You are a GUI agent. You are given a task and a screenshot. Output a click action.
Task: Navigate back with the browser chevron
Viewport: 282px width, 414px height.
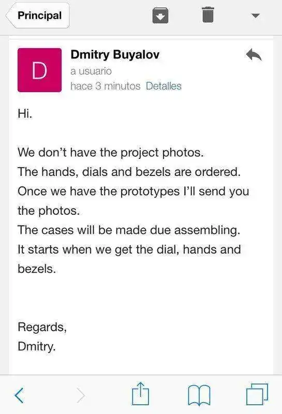pos(19,395)
